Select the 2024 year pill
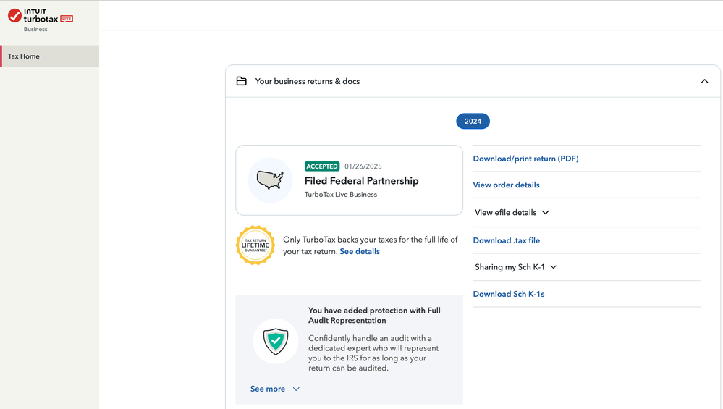723x409 pixels. 473,122
